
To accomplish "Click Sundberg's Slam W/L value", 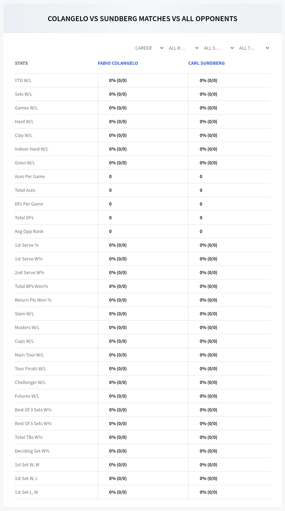I will tap(209, 314).
